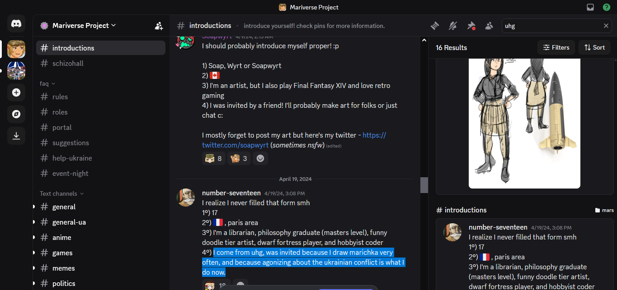Screen dimensions: 617x290
Task: Click the message list scrollbar thumb
Action: [x=424, y=185]
